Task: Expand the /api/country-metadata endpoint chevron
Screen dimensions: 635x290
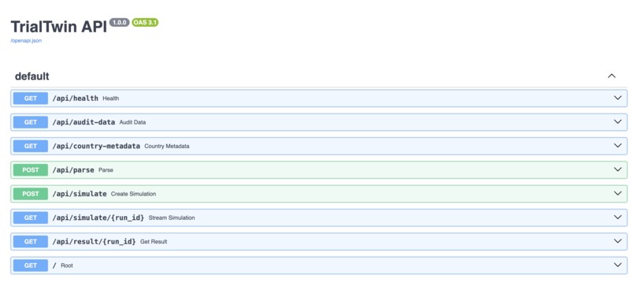Action: [618, 146]
